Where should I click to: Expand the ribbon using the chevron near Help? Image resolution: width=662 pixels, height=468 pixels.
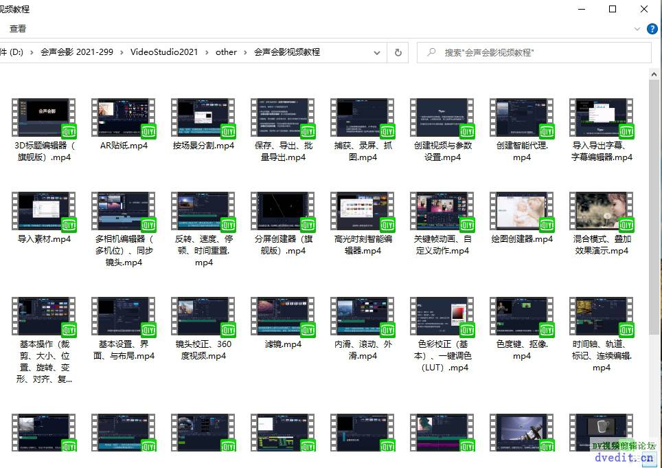637,29
